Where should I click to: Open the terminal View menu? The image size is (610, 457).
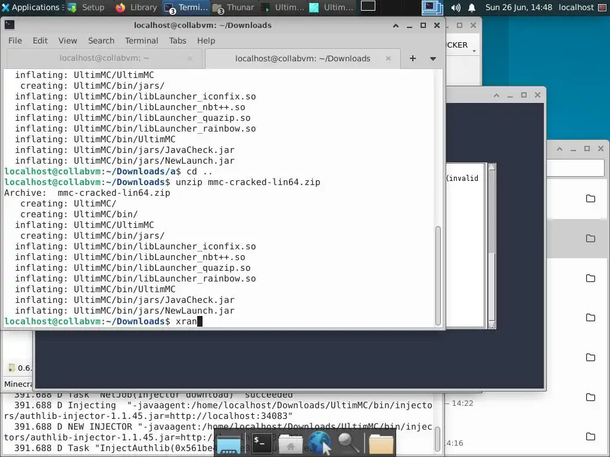click(x=68, y=41)
